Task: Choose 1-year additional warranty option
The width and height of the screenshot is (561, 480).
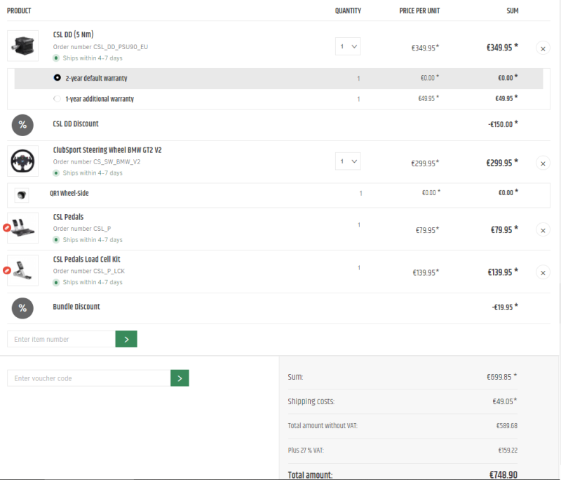Action: (58, 99)
